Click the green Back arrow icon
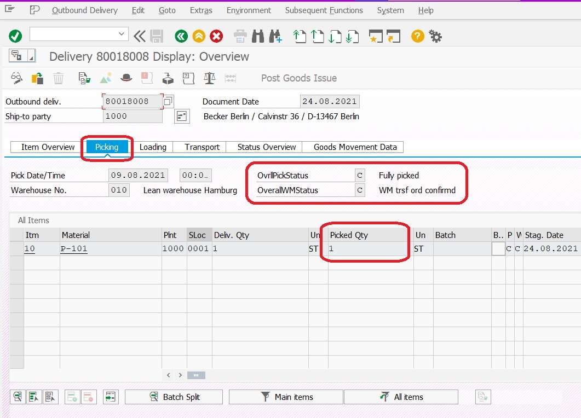581x418 pixels. [x=181, y=36]
